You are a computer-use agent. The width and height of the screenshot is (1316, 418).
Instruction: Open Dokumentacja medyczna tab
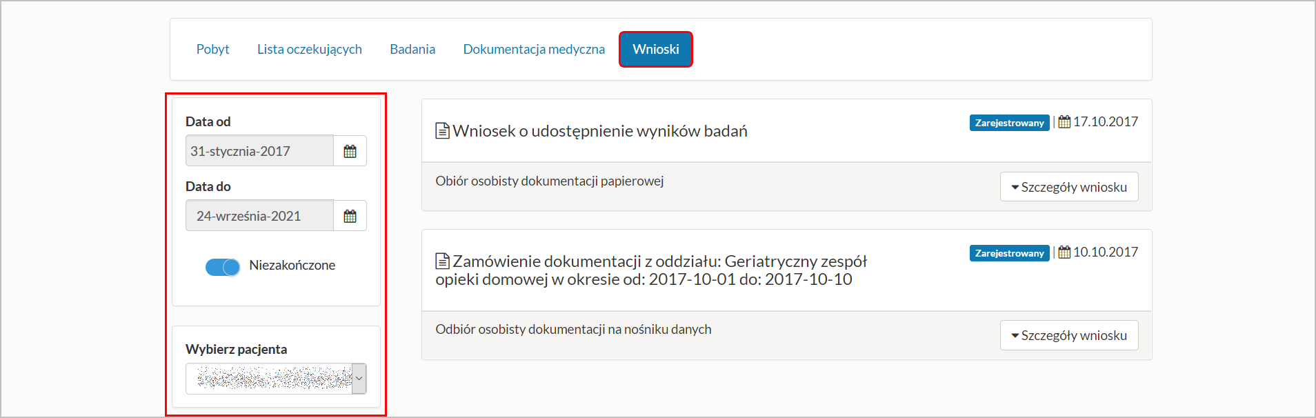tap(534, 49)
